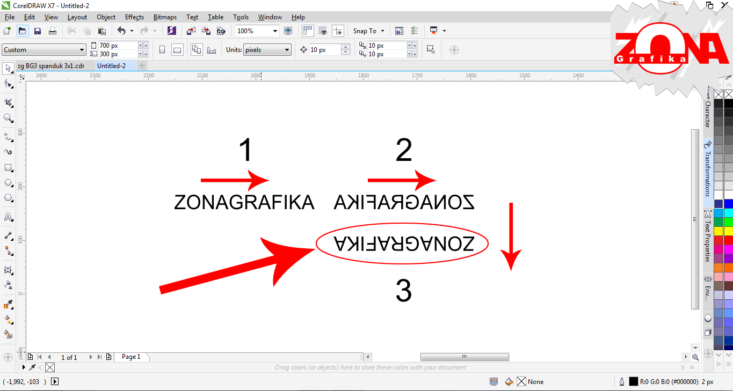Image resolution: width=733 pixels, height=391 pixels.
Task: Select the Rectangle tool
Action: [8, 167]
